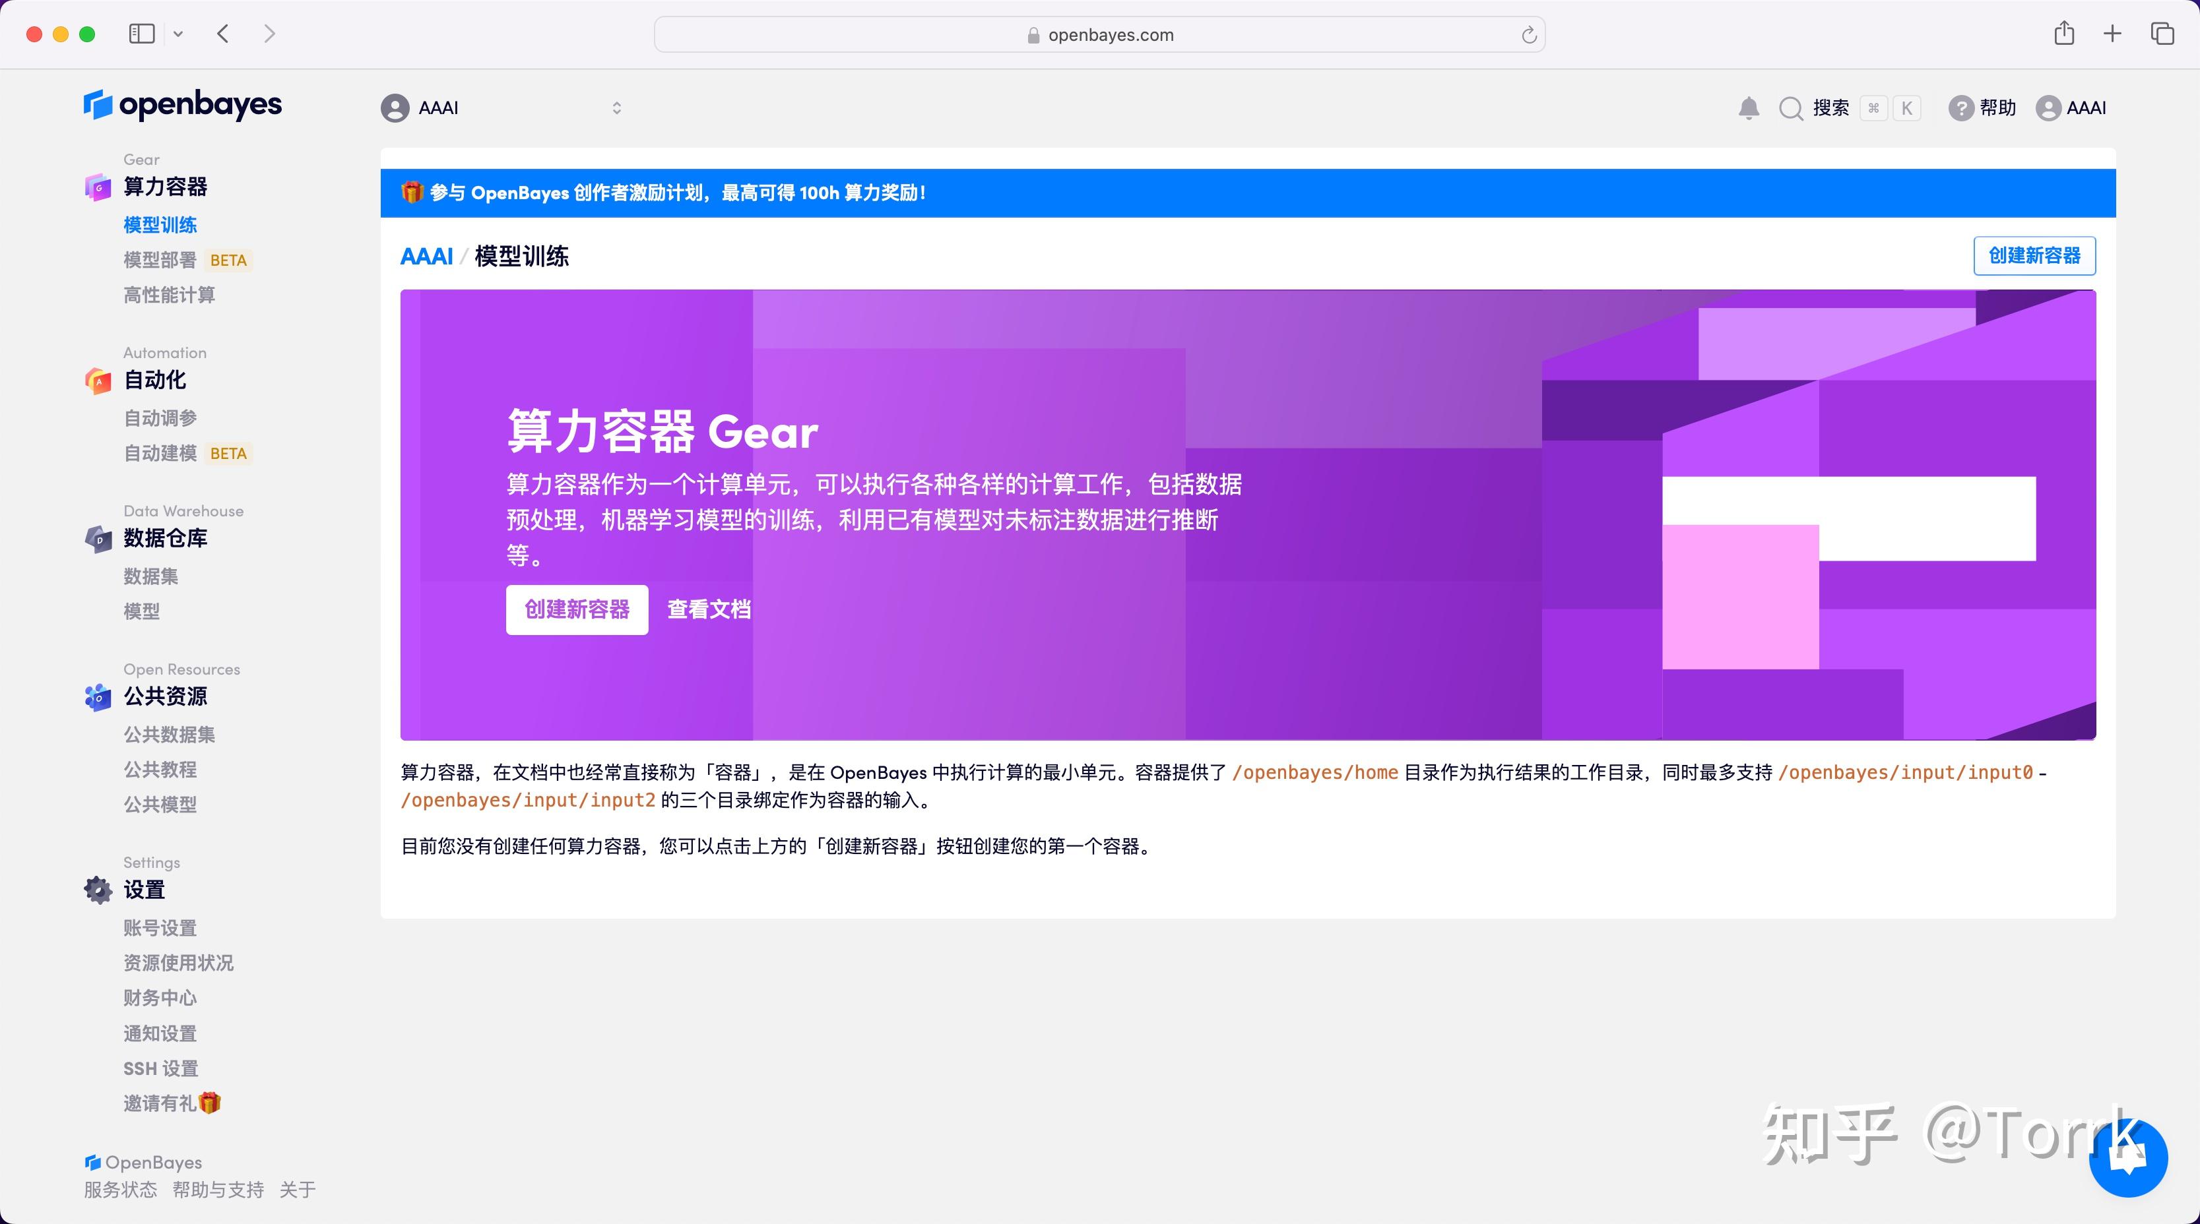Click the 公共资源 Open Resources icon
This screenshot has height=1224, width=2200.
pos(98,696)
